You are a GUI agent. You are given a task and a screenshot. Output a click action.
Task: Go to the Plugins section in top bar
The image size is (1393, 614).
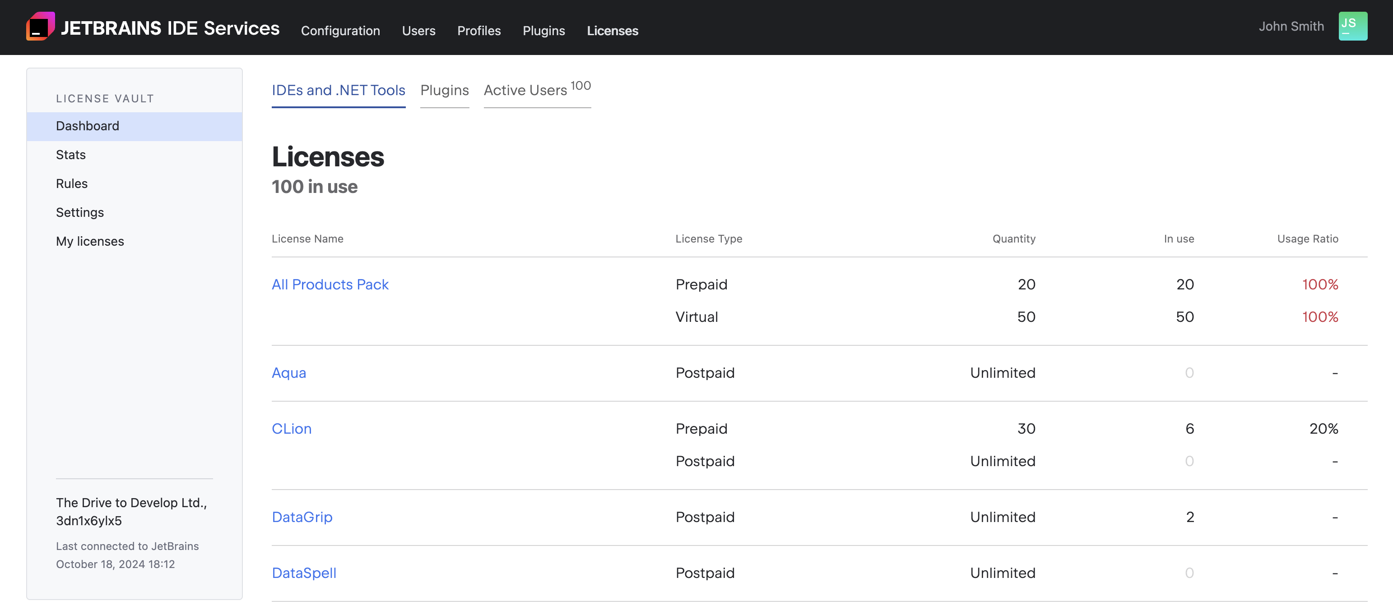click(543, 31)
